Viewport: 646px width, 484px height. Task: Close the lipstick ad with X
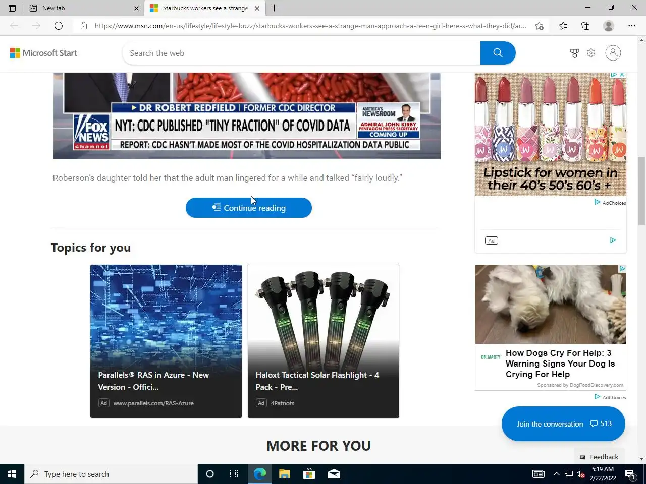click(x=622, y=75)
